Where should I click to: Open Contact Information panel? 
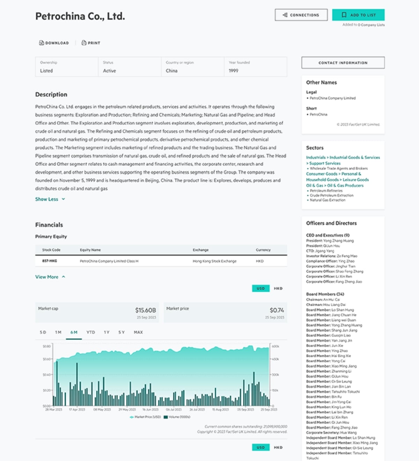coord(343,63)
